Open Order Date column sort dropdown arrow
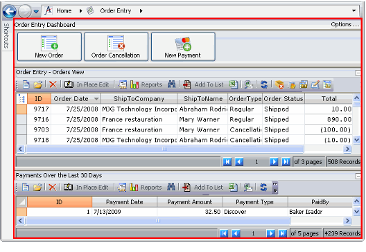Image resolution: width=366 pixels, height=252 pixels. pos(96,99)
